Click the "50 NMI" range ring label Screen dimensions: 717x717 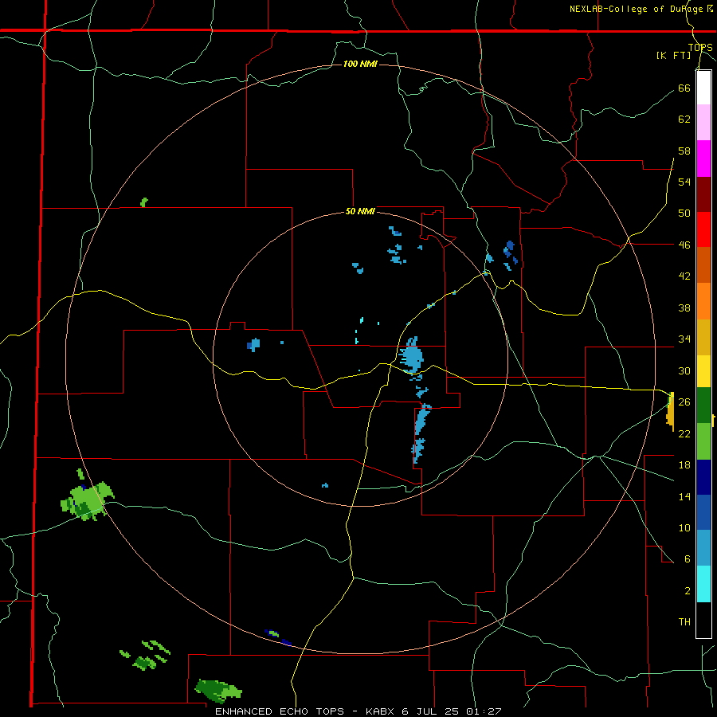point(360,211)
